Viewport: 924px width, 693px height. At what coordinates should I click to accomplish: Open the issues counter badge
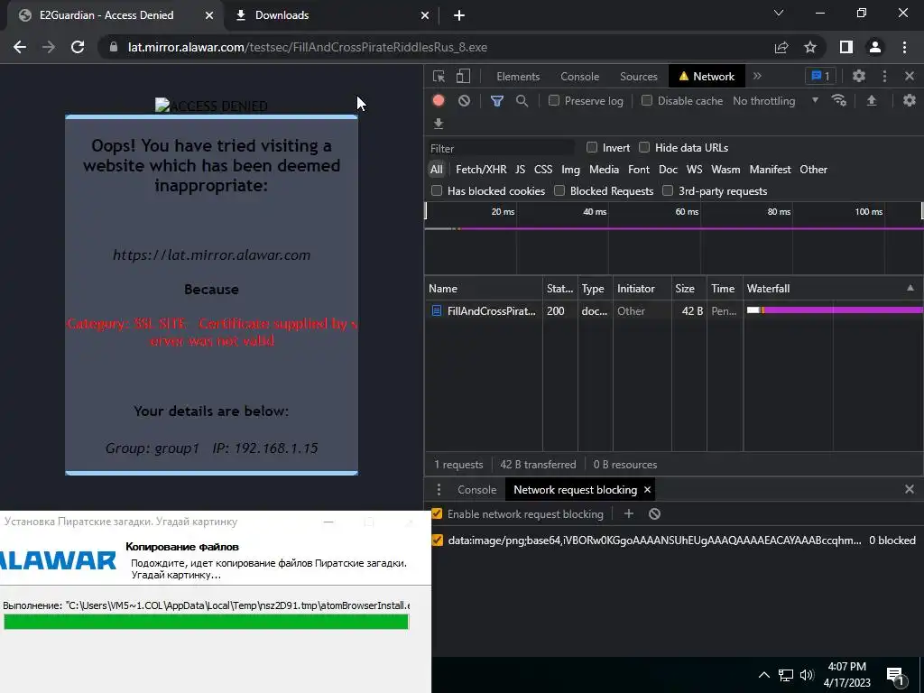click(820, 76)
